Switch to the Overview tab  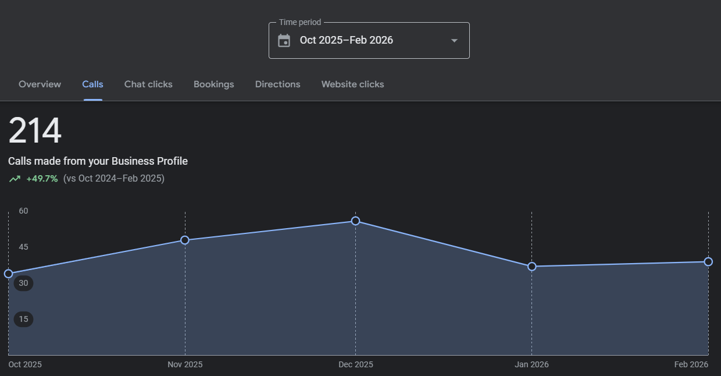pos(40,84)
